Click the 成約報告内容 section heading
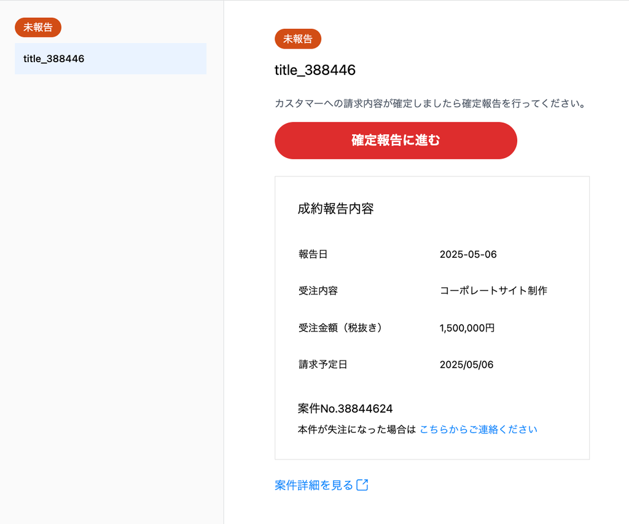The image size is (629, 524). 336,208
